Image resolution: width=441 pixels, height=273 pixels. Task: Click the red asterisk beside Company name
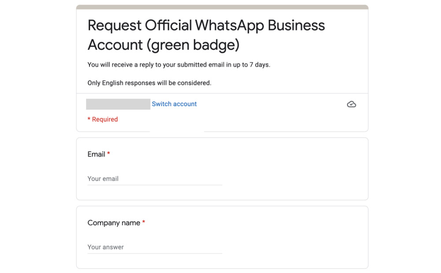143,222
